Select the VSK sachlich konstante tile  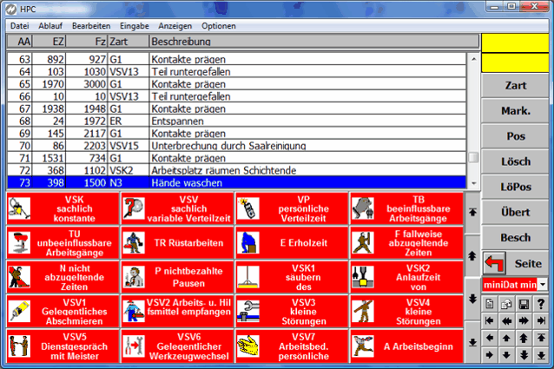pos(62,208)
